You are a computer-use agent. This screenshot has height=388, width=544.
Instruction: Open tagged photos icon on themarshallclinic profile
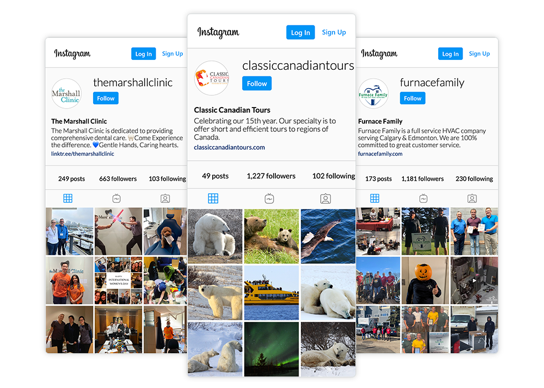point(165,198)
